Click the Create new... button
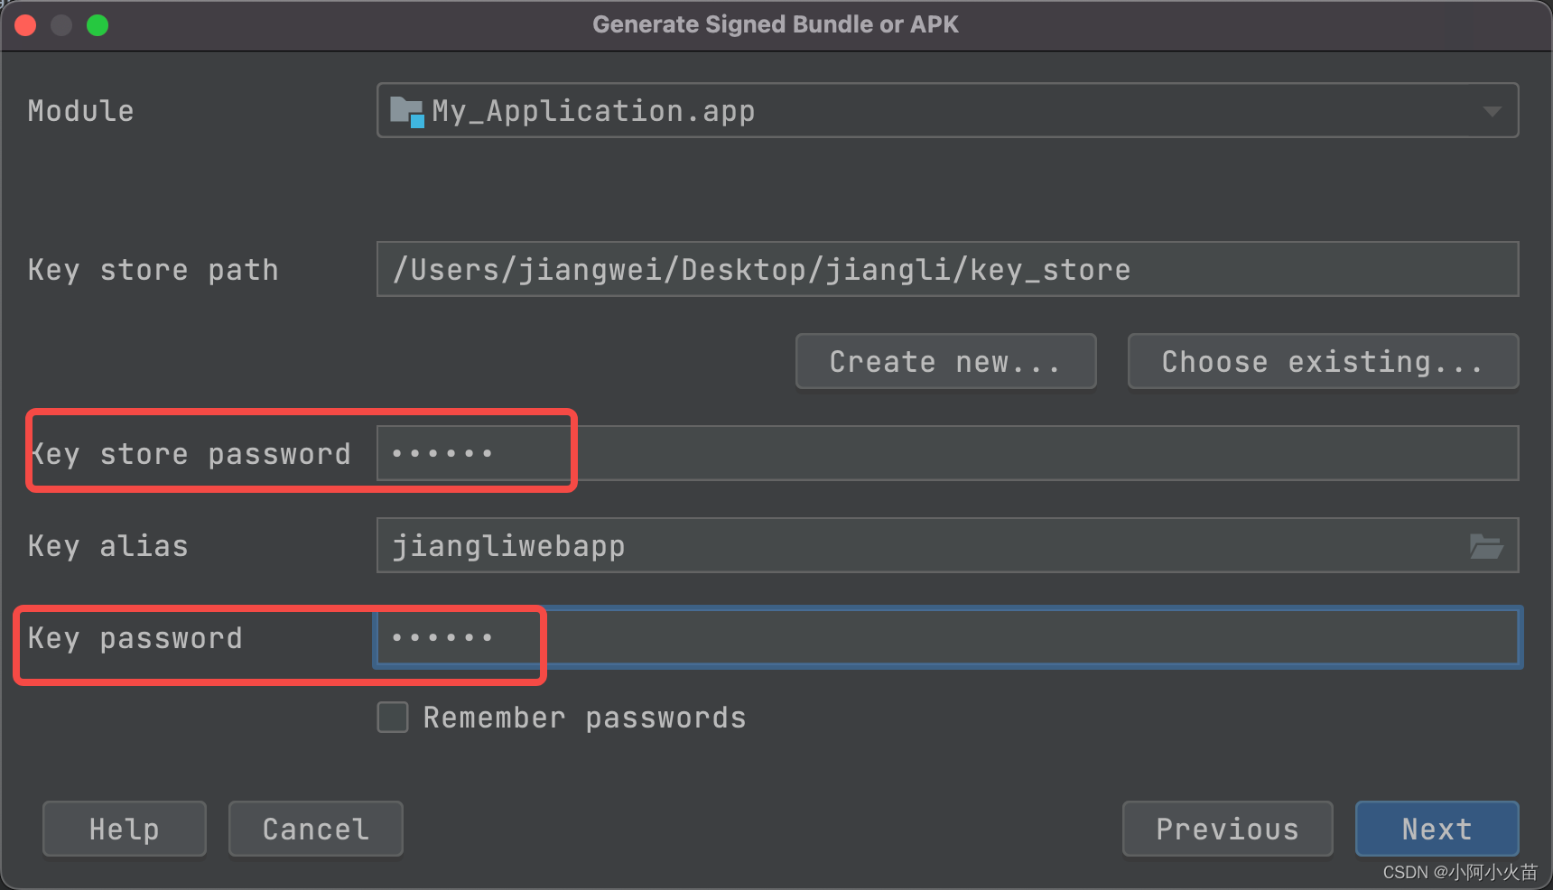The width and height of the screenshot is (1553, 890). [945, 361]
